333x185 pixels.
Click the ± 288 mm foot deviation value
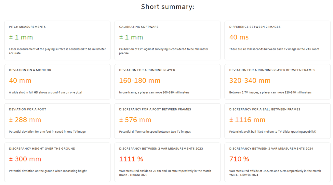tap(25, 120)
